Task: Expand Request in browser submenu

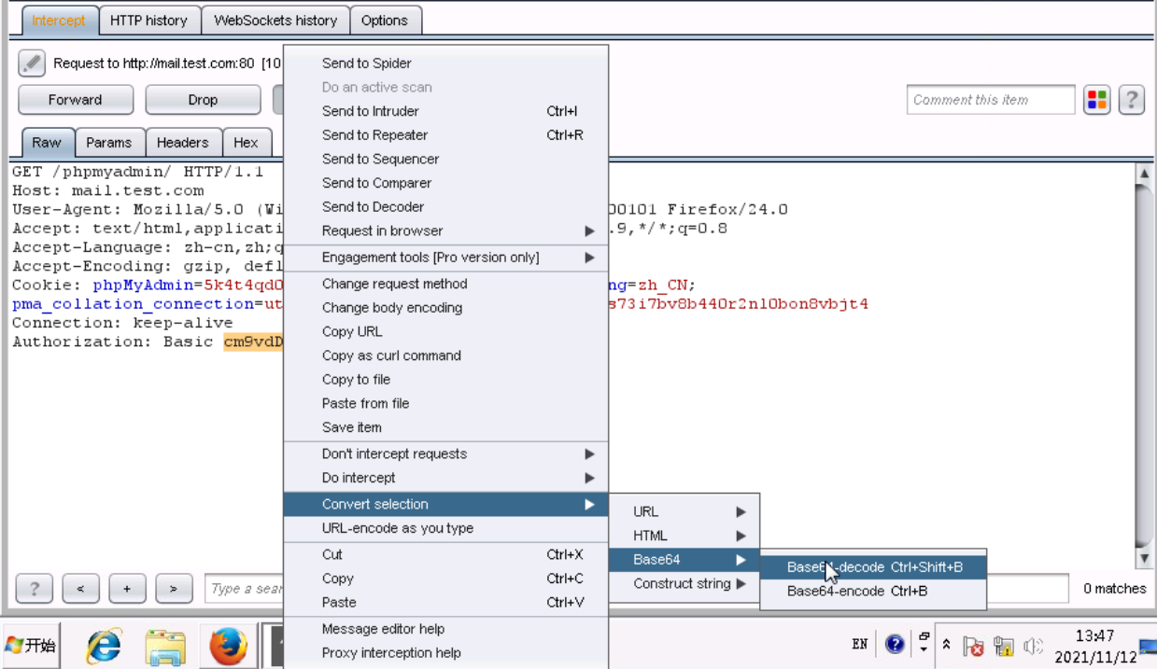Action: (x=445, y=231)
